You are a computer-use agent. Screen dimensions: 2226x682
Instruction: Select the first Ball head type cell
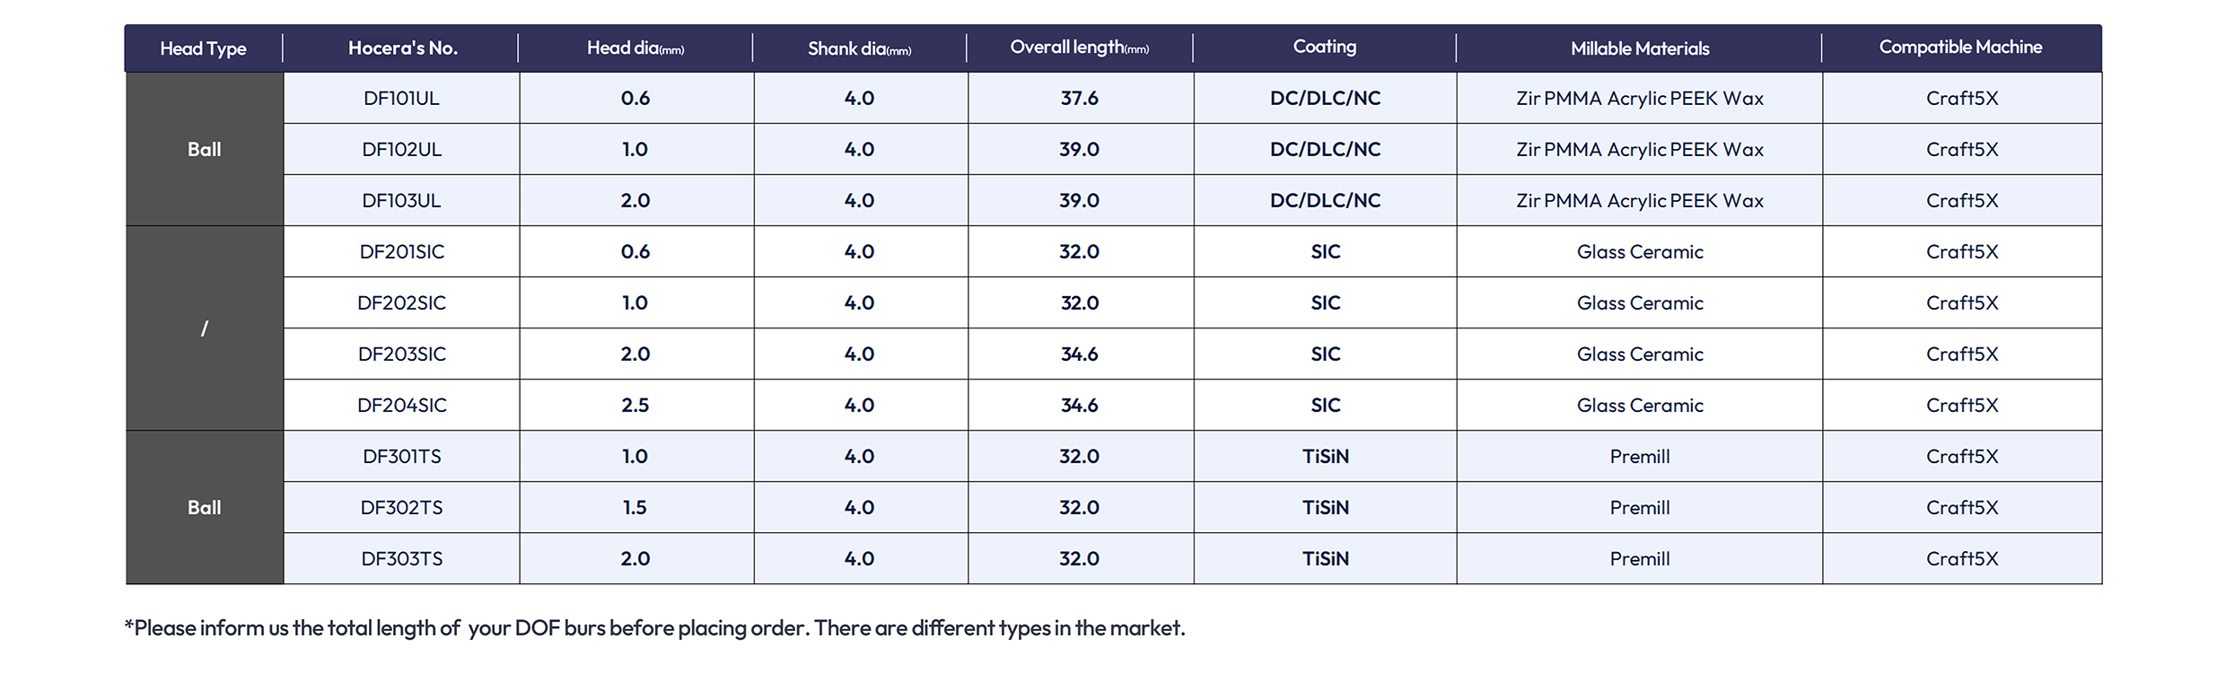tap(205, 149)
